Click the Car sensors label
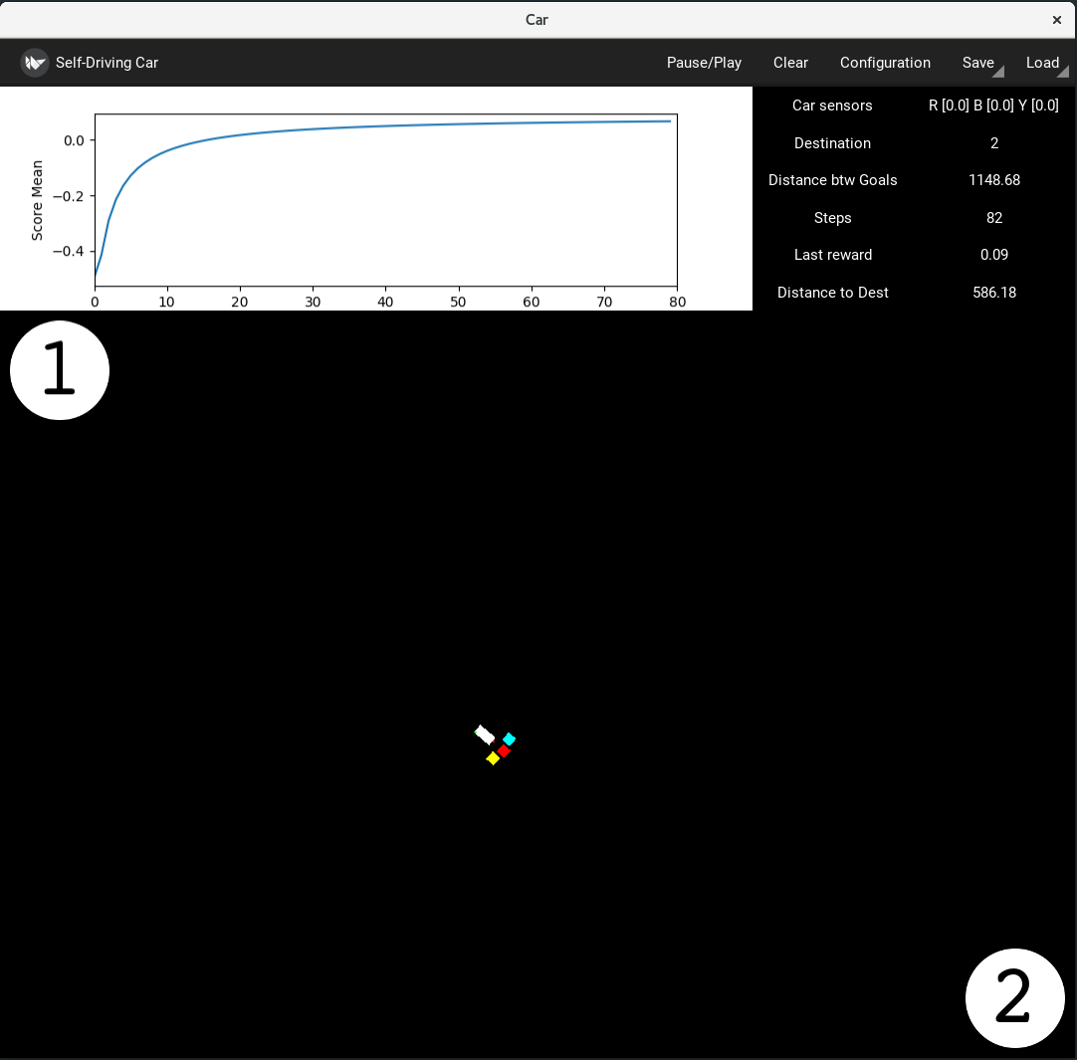Image resolution: width=1077 pixels, height=1060 pixels. pos(832,106)
